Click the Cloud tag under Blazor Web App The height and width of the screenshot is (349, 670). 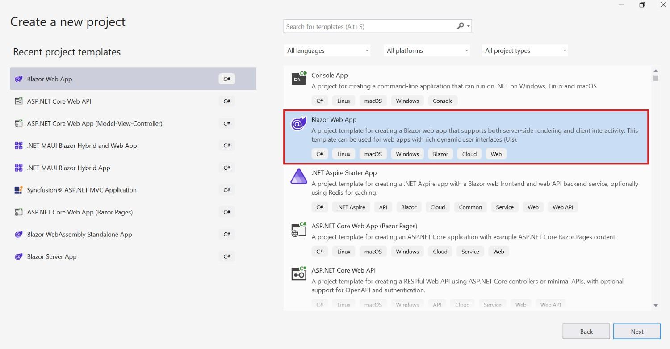469,154
